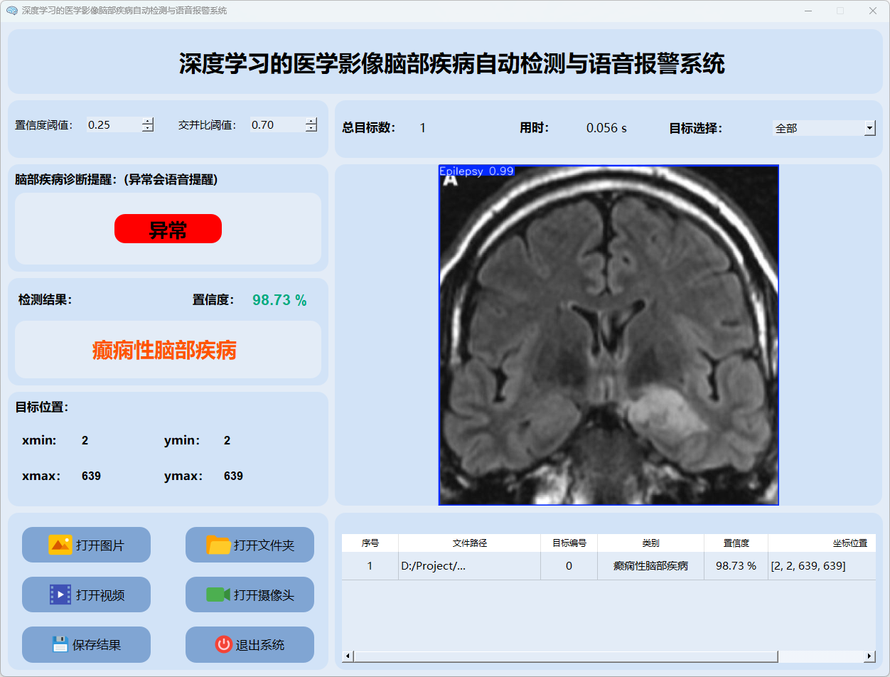Image resolution: width=890 pixels, height=677 pixels.
Task: Click the 目标编号 cell showing 0
Action: pos(569,566)
